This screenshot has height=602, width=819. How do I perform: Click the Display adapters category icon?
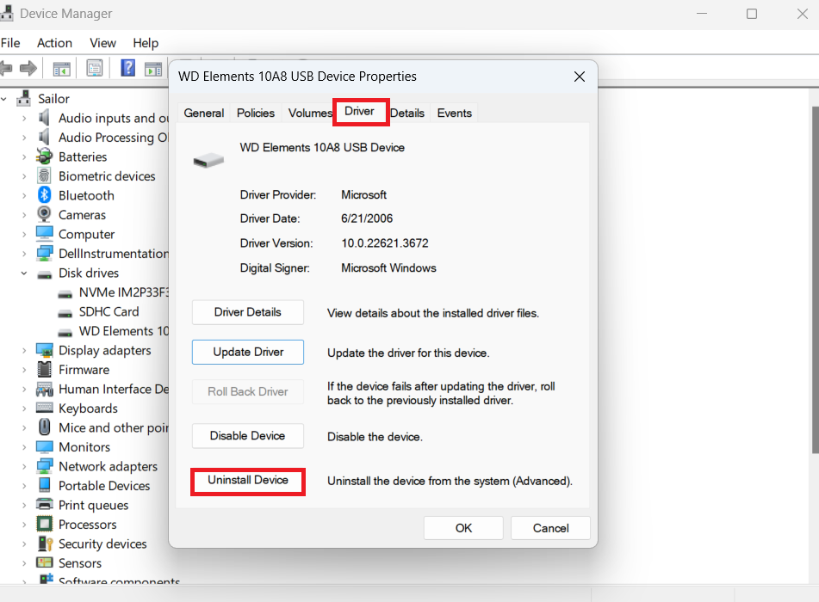click(x=45, y=350)
